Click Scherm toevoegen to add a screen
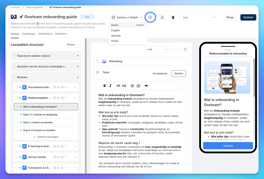Viewport: 264px width, 179px height. 46,137
